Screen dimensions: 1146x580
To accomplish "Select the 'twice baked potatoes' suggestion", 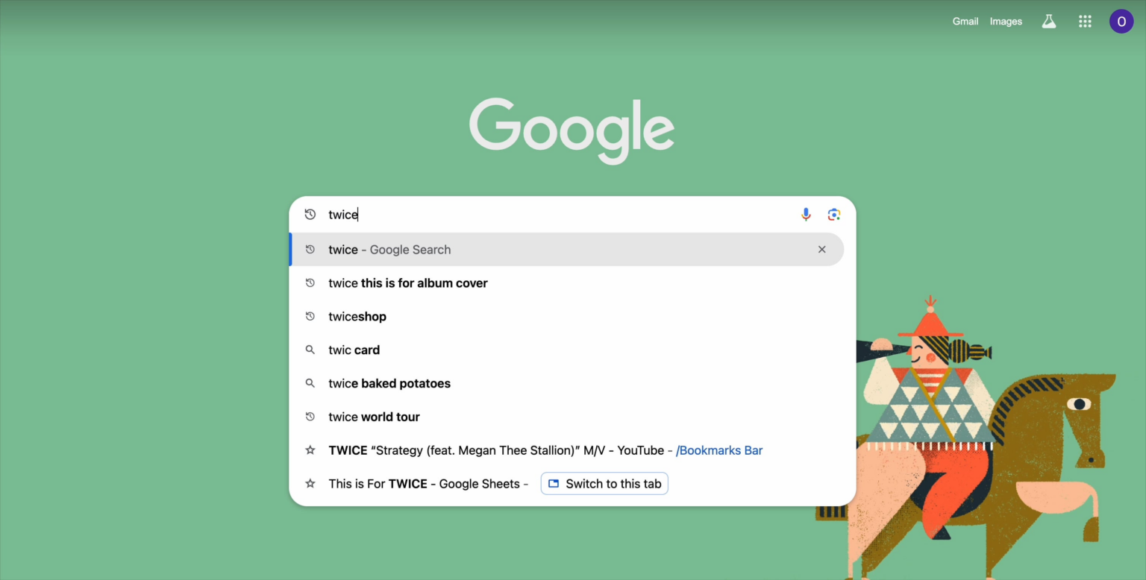I will tap(389, 383).
